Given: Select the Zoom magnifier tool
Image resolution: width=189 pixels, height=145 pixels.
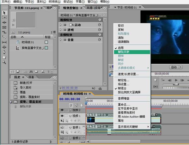Looking at the screenshot, I should click(x=4, y=62).
